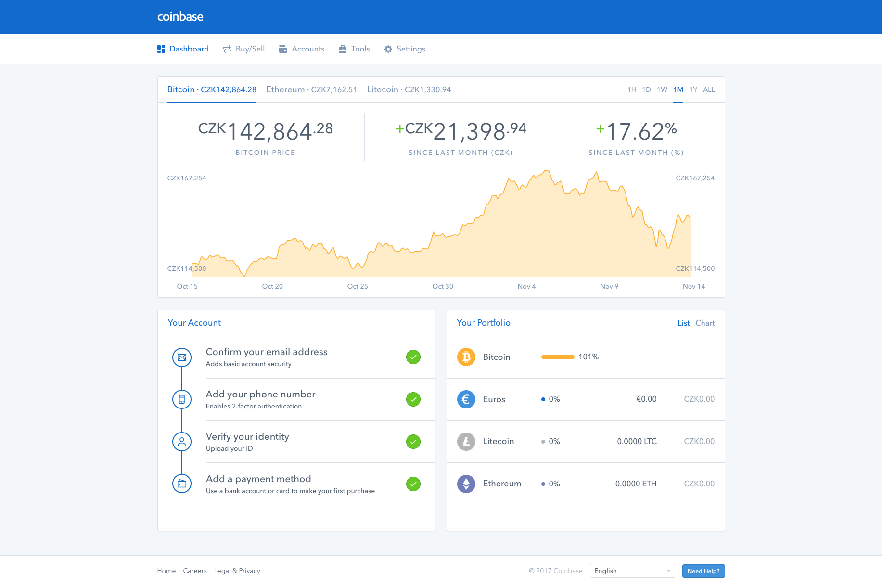The image size is (882, 586).
Task: Click the Ethereum coin icon in portfolio
Action: click(x=466, y=484)
